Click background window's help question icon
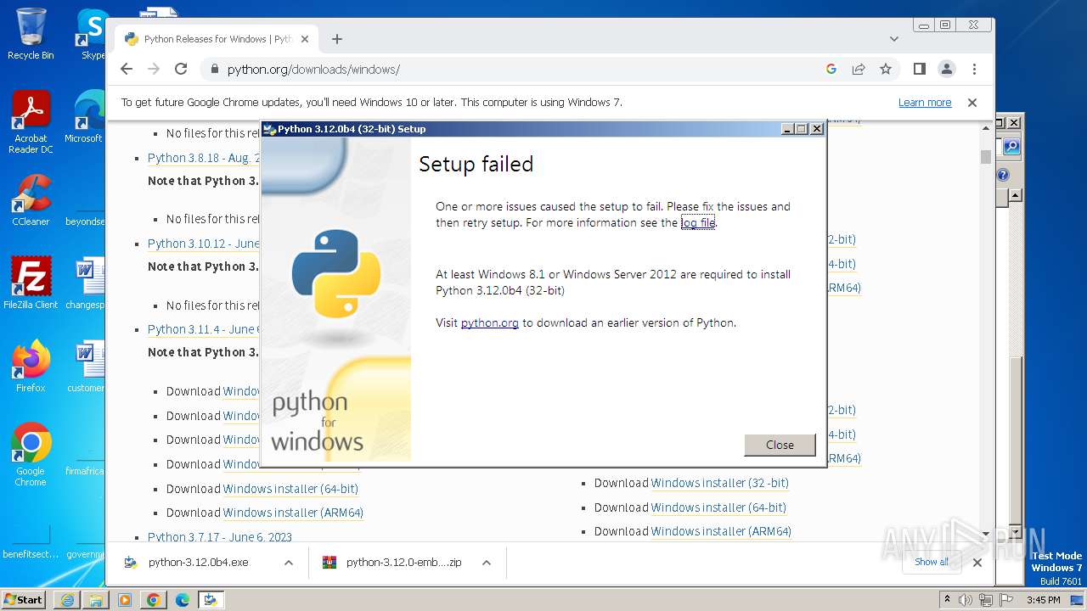Image resolution: width=1087 pixels, height=611 pixels. (1003, 175)
